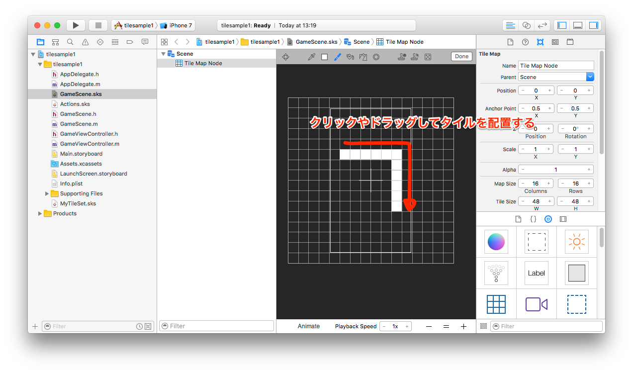Viewport: 633px width, 373px height.
Task: Collapse the tilesample1 project group
Action: [x=32, y=54]
